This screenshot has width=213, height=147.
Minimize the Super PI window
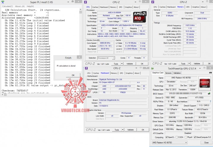pos(68,2)
